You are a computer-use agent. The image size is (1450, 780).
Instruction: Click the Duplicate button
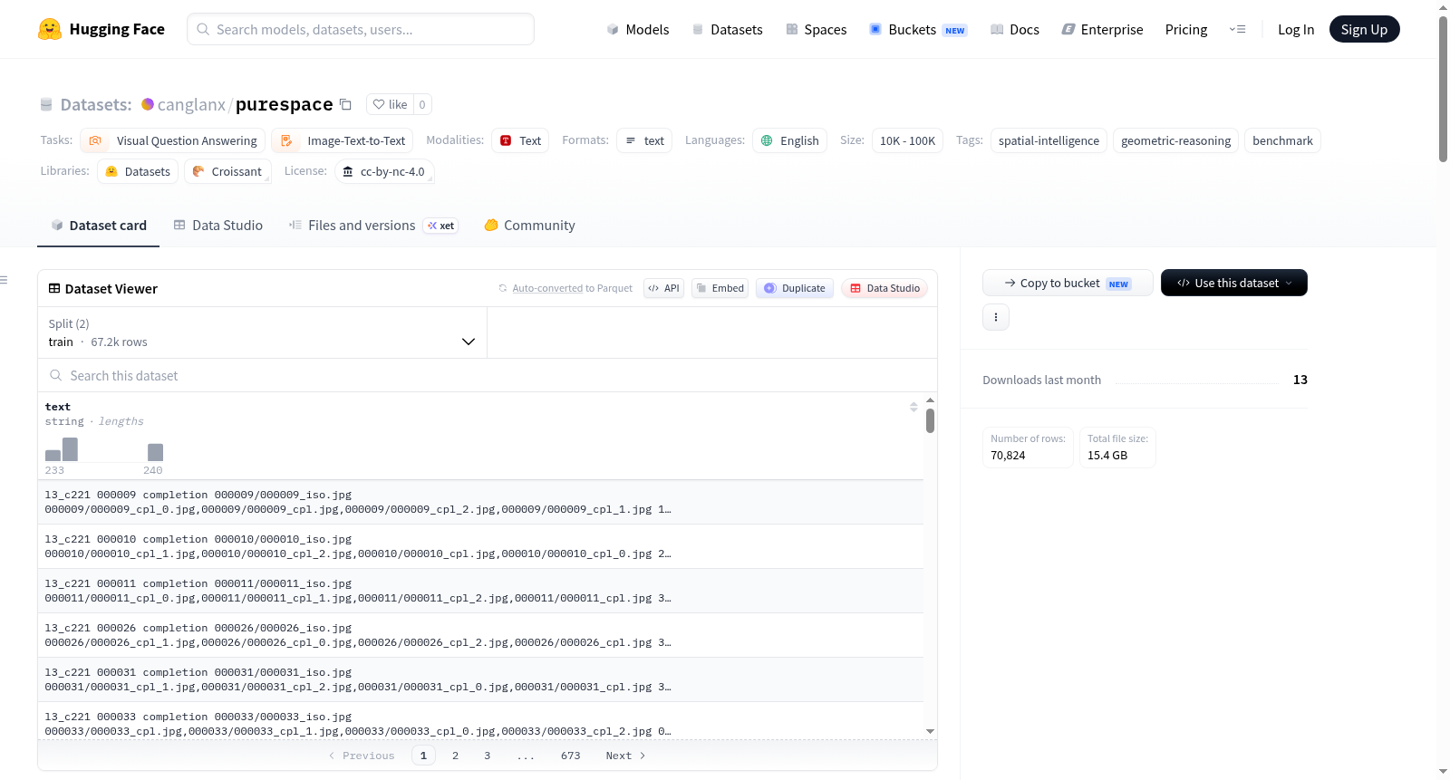click(795, 288)
